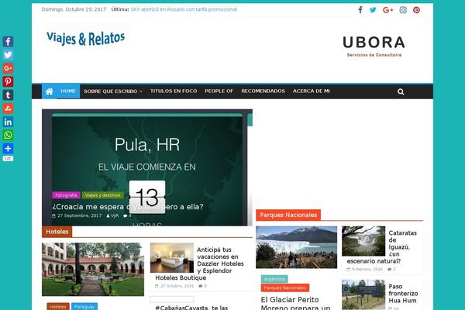
Task: Open Paso fronterizo Hua Hum article title
Action: (x=403, y=294)
